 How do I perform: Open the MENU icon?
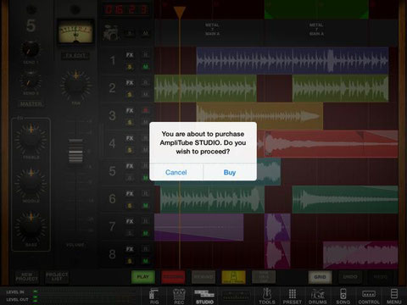[394, 296]
